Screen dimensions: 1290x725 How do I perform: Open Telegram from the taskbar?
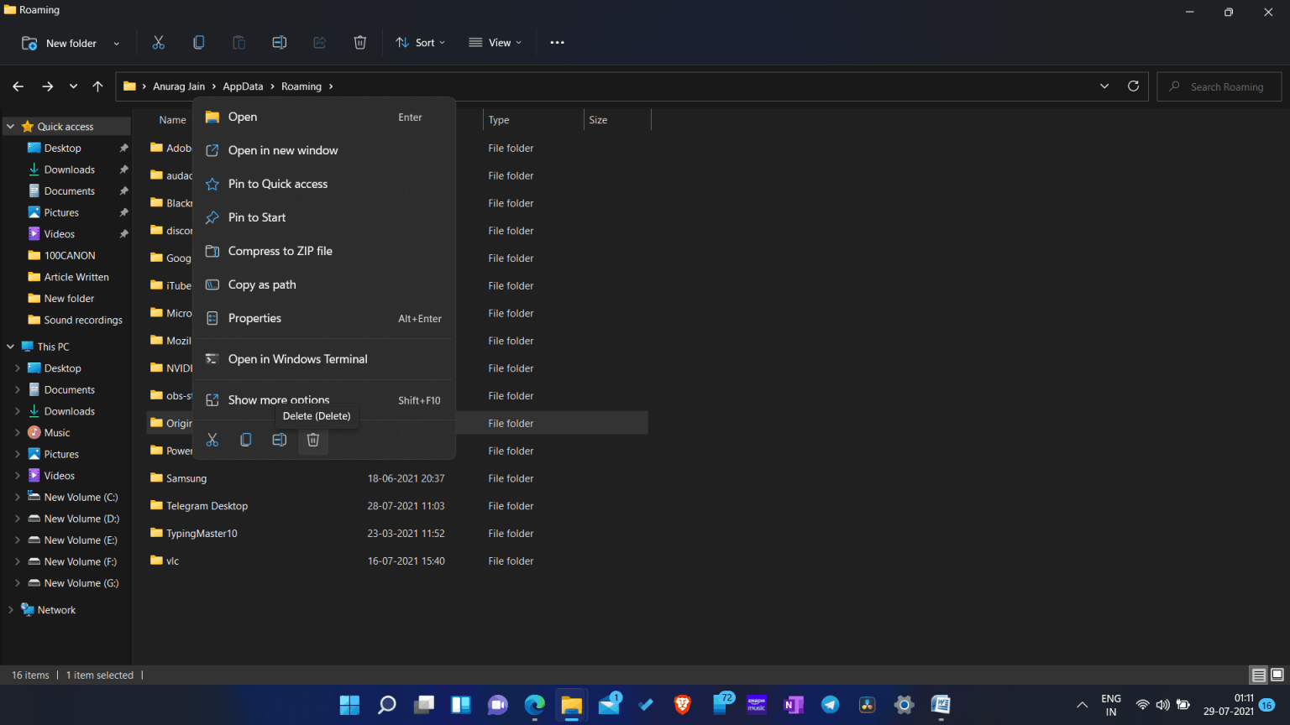[830, 705]
